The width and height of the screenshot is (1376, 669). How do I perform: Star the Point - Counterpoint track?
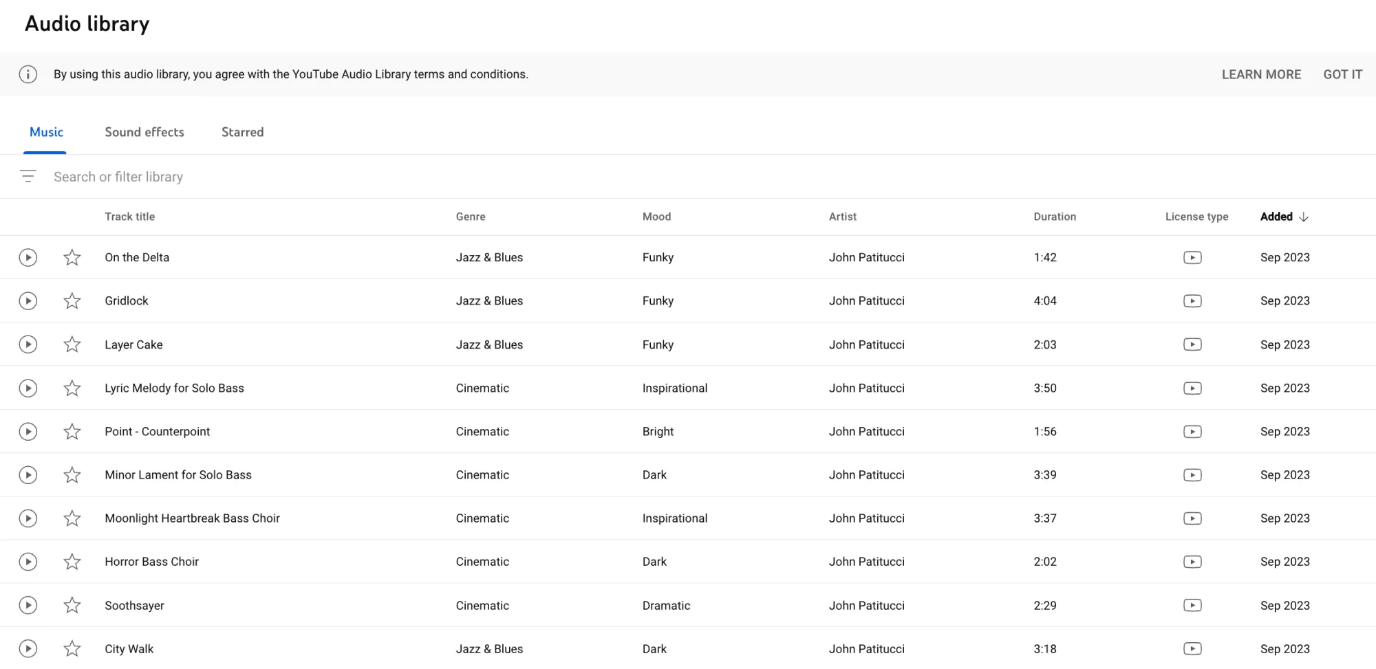pos(72,432)
